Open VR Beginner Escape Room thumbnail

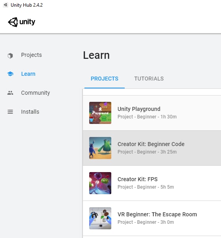tap(100, 218)
